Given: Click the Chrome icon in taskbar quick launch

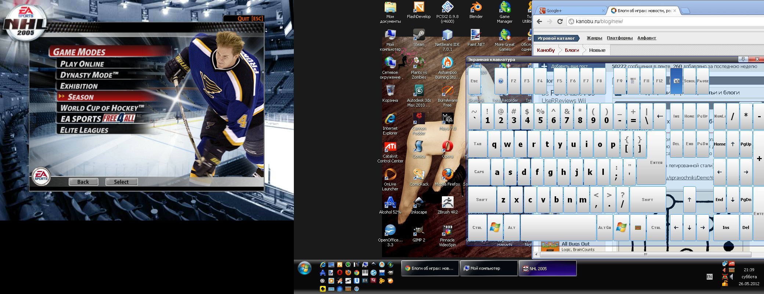Looking at the screenshot, I should click(356, 273).
